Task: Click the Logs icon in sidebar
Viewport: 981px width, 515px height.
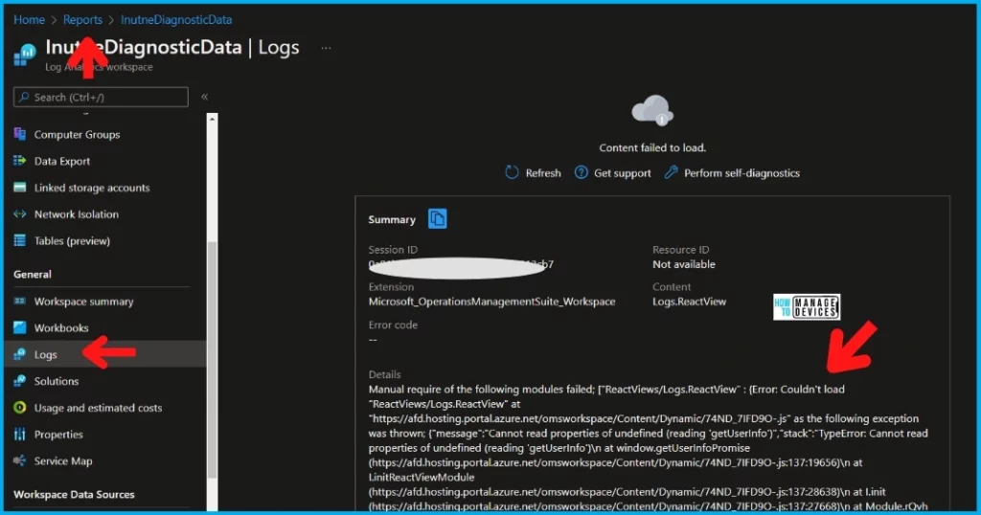Action: pyautogui.click(x=20, y=354)
